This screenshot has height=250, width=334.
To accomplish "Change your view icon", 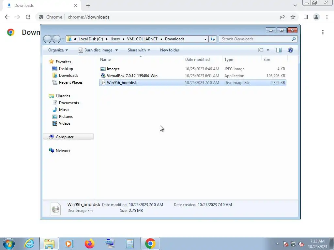I will pos(261,50).
